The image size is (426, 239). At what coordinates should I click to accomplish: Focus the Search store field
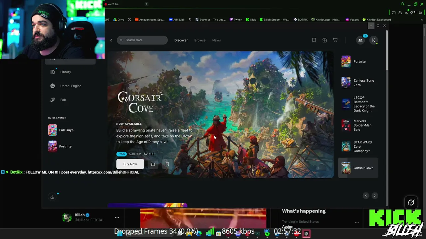point(142,40)
